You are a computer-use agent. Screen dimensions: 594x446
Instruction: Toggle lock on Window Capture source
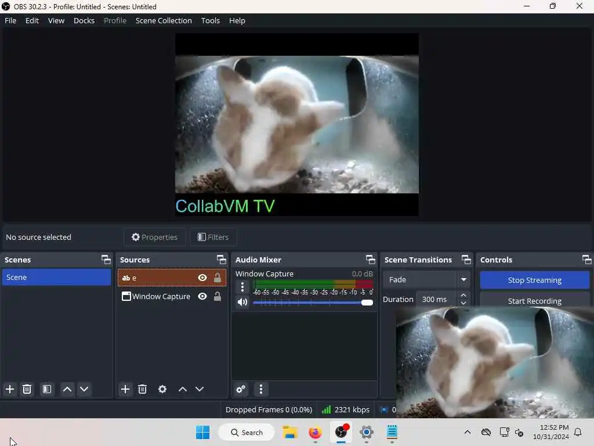(x=218, y=296)
